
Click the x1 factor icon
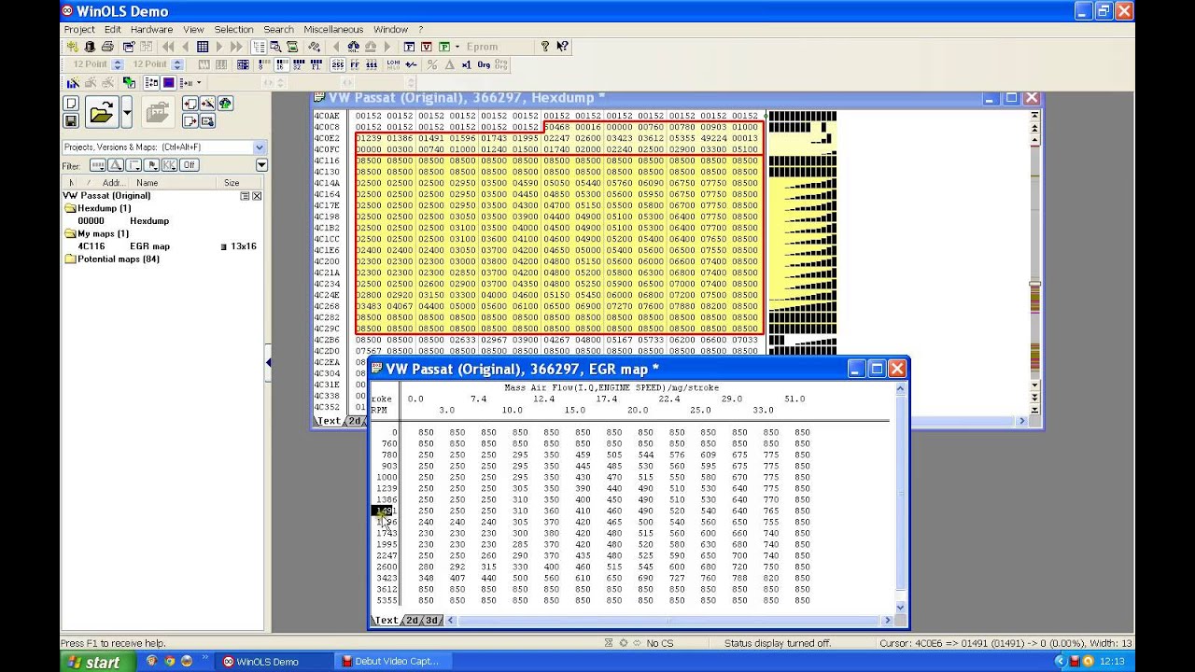tap(467, 64)
